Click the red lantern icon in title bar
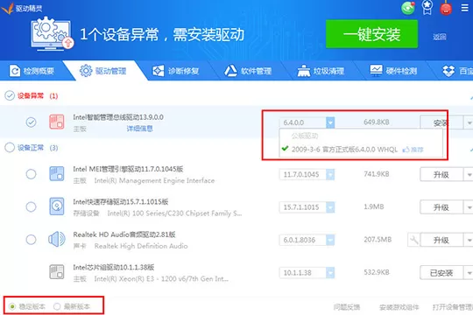473x315 pixels. coord(446,8)
